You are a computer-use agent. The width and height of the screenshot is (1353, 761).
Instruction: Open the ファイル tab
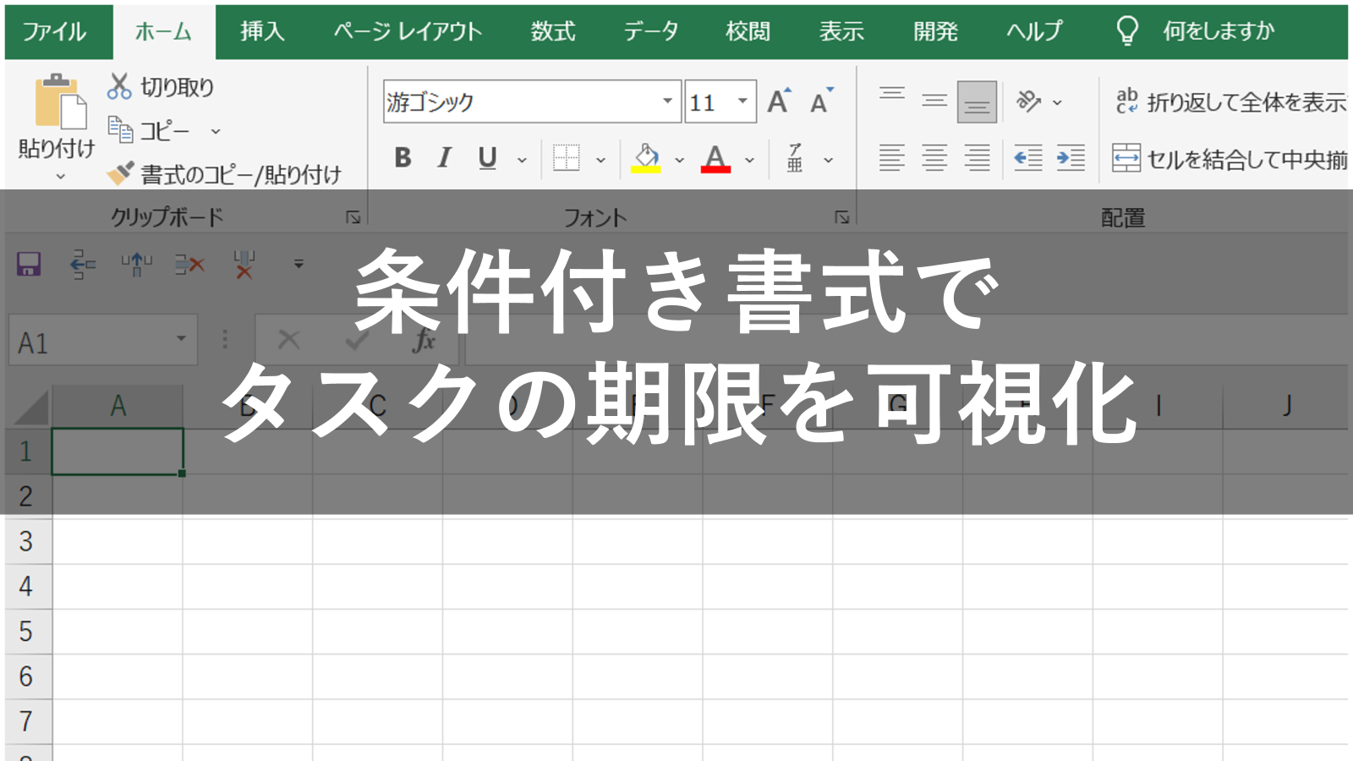[x=54, y=32]
